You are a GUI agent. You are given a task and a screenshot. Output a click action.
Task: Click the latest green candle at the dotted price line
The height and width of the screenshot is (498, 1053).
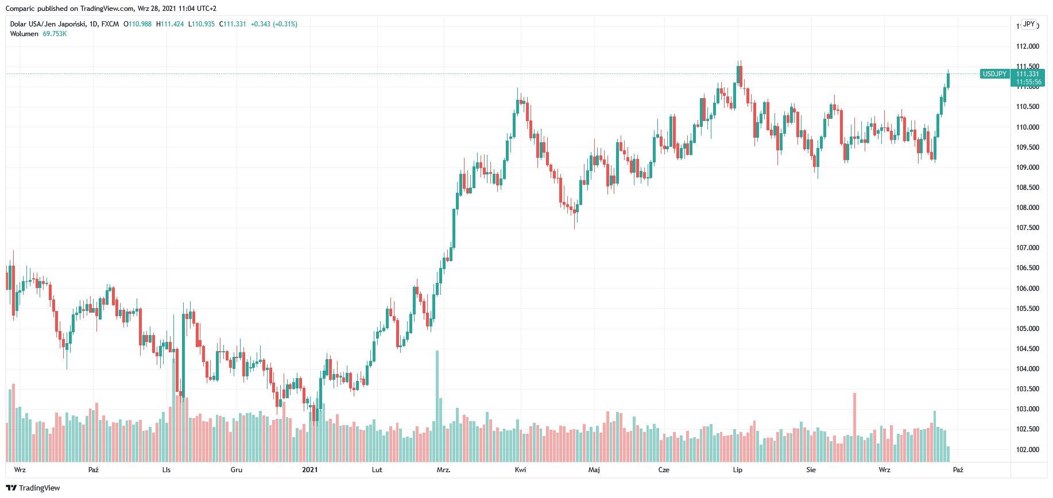(948, 81)
